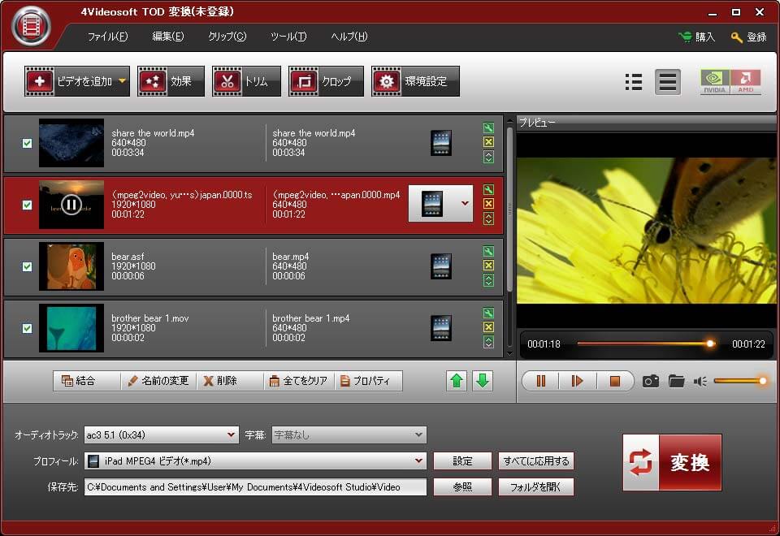This screenshot has width=780, height=536.
Task: Click Open Folder (フォルダを開く) button
Action: click(536, 486)
